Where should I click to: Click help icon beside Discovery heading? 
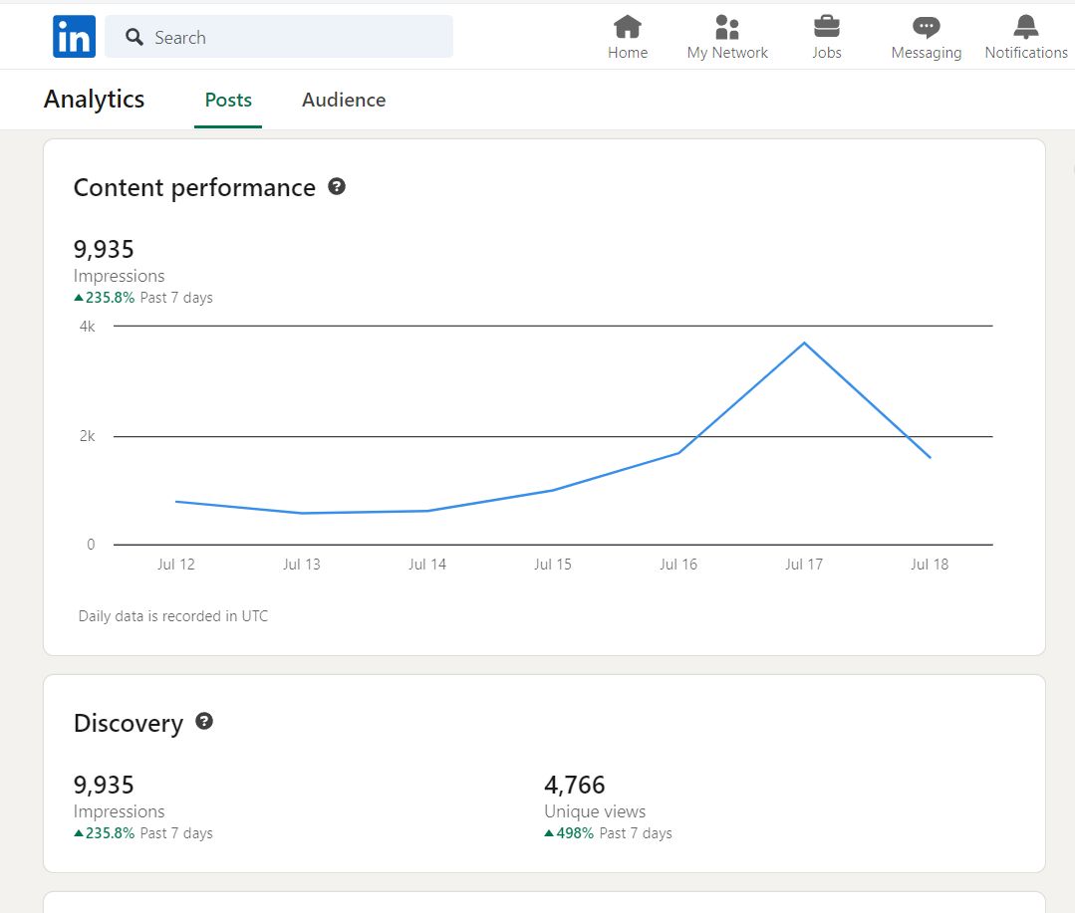pyautogui.click(x=204, y=722)
